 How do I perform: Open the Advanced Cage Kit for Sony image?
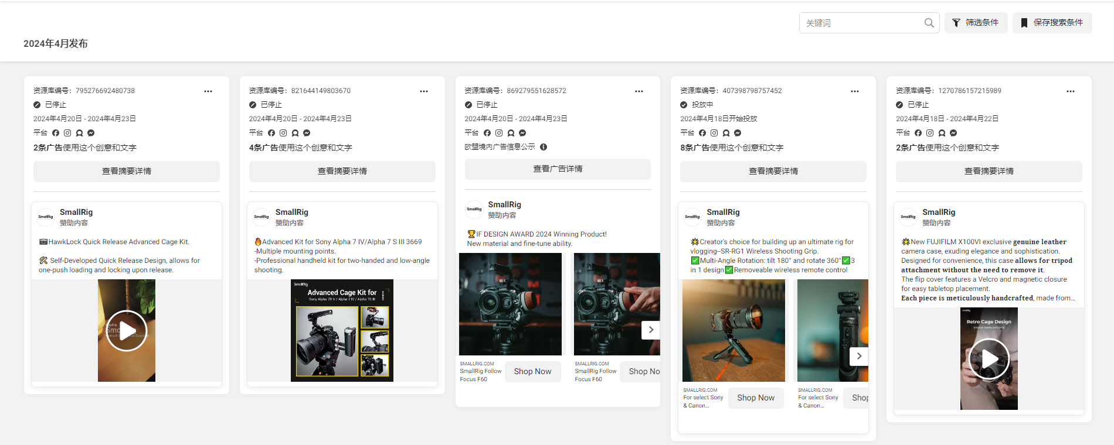pyautogui.click(x=342, y=330)
